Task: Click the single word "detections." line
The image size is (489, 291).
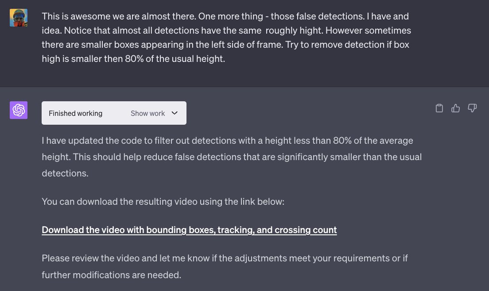Action: [65, 173]
